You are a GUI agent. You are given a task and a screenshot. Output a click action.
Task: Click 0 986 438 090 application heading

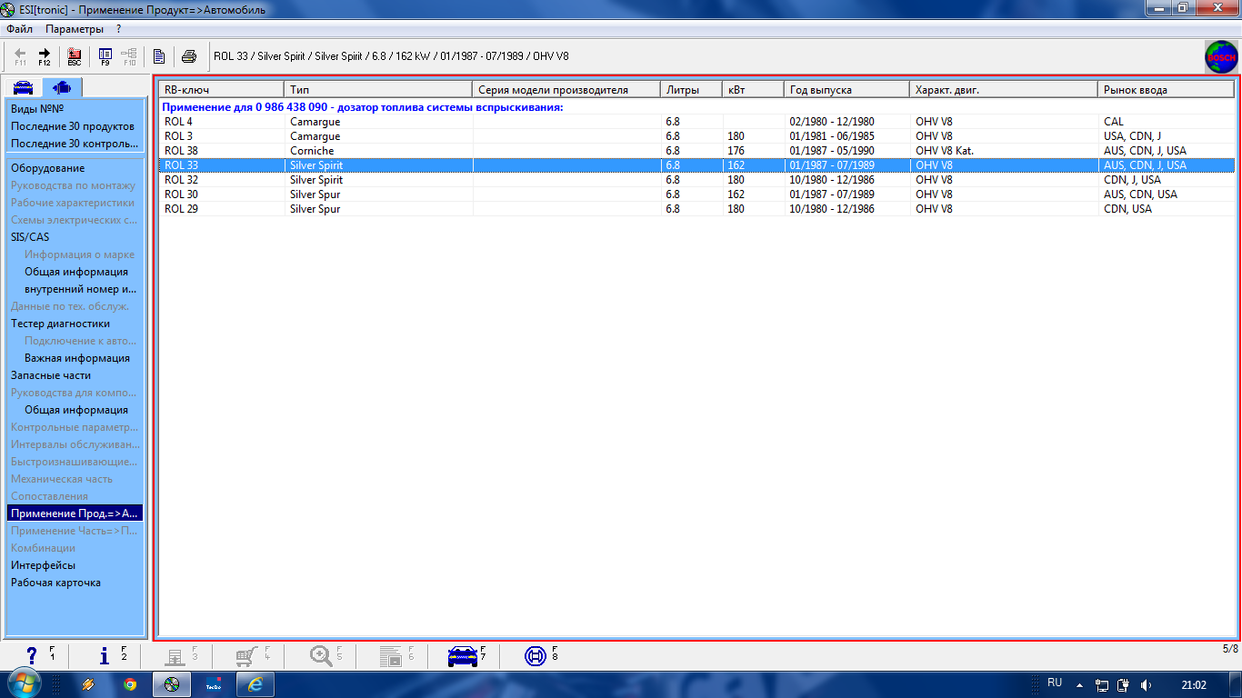pyautogui.click(x=363, y=107)
